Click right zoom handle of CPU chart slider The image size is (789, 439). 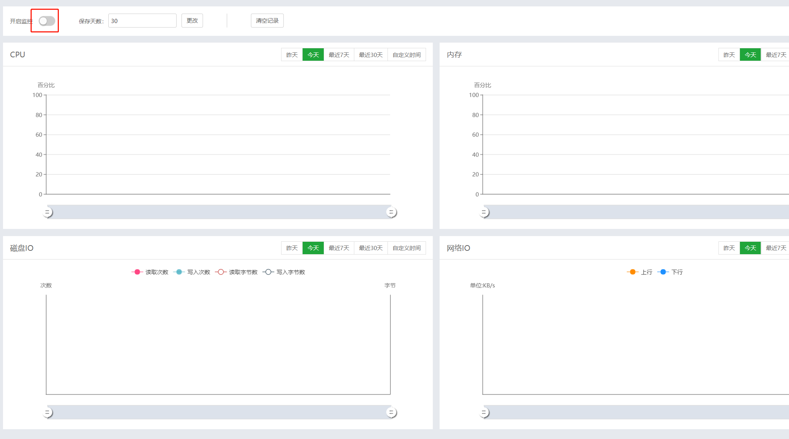pyautogui.click(x=391, y=212)
